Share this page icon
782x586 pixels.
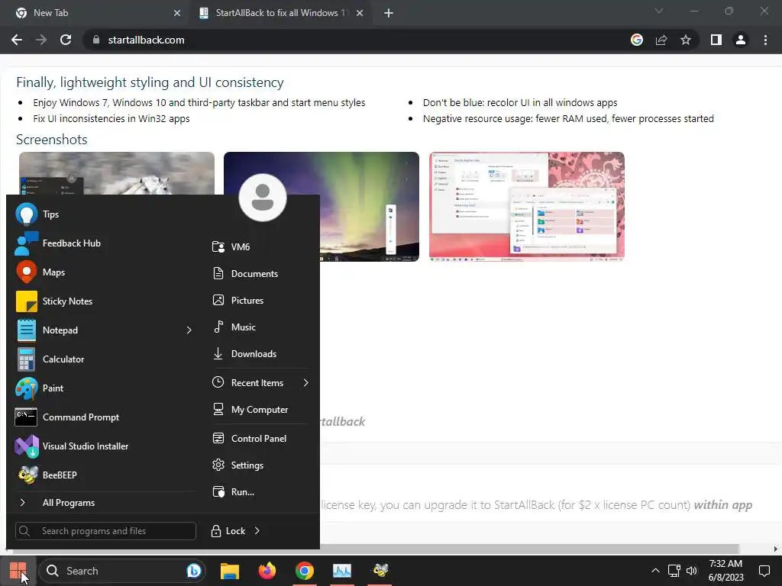(661, 40)
